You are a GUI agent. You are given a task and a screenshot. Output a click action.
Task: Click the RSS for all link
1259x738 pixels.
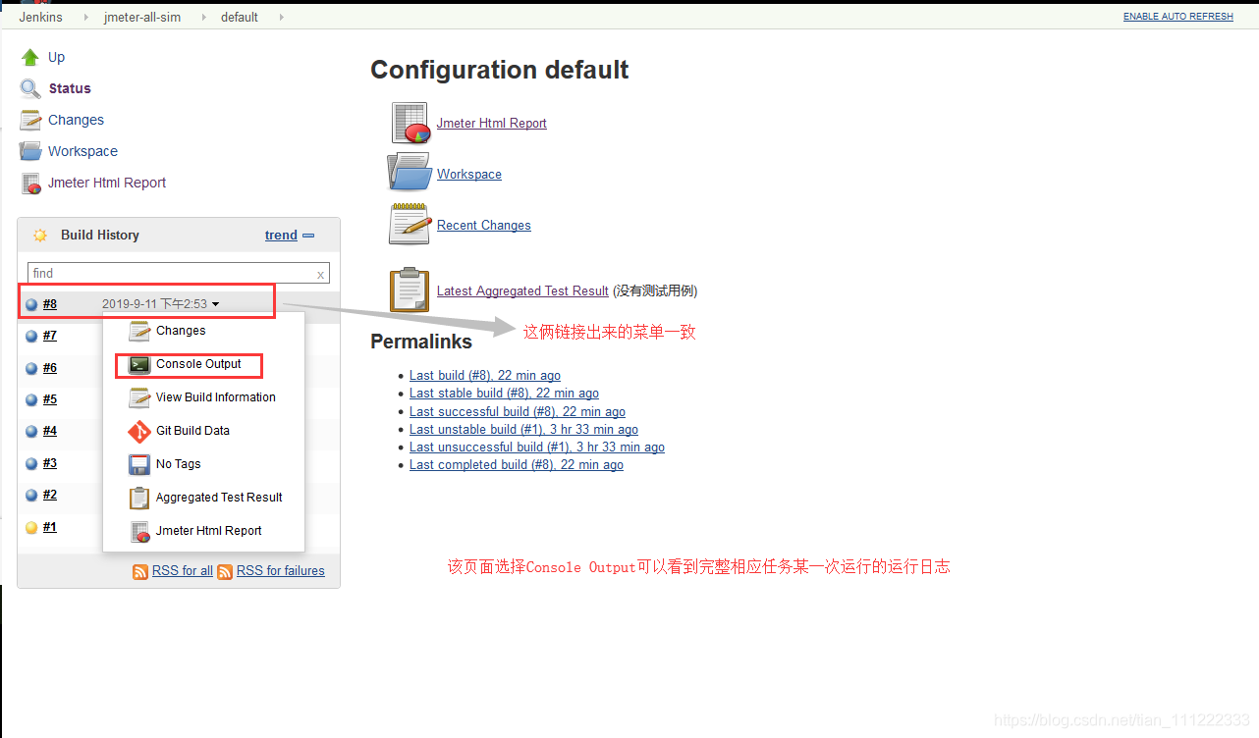pos(183,571)
